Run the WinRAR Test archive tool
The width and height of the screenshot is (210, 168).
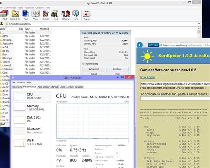tap(26, 15)
